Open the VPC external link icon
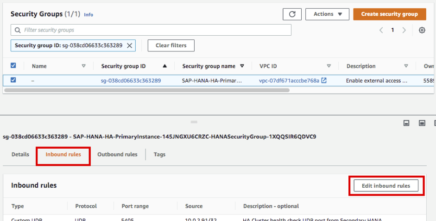This screenshot has height=221, width=436. tap(324, 80)
